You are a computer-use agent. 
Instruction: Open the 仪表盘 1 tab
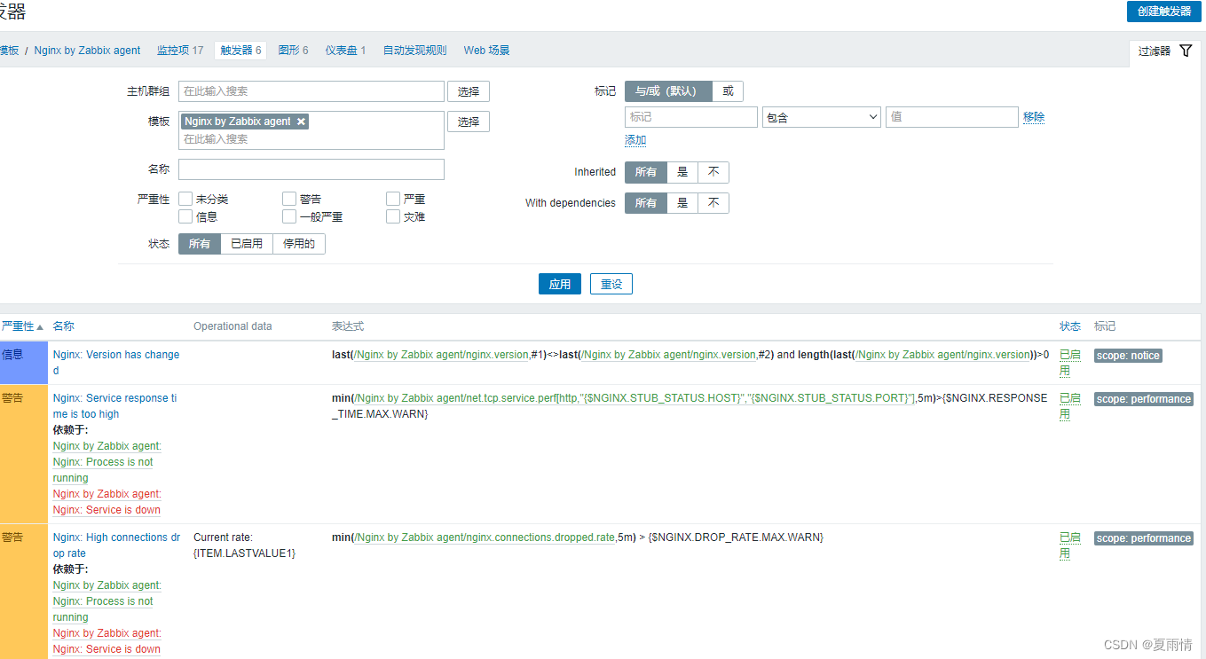(345, 51)
